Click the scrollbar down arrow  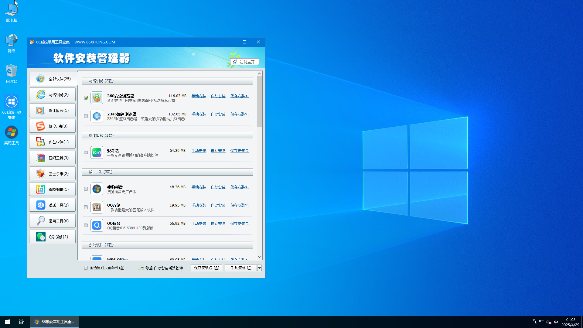[259, 257]
